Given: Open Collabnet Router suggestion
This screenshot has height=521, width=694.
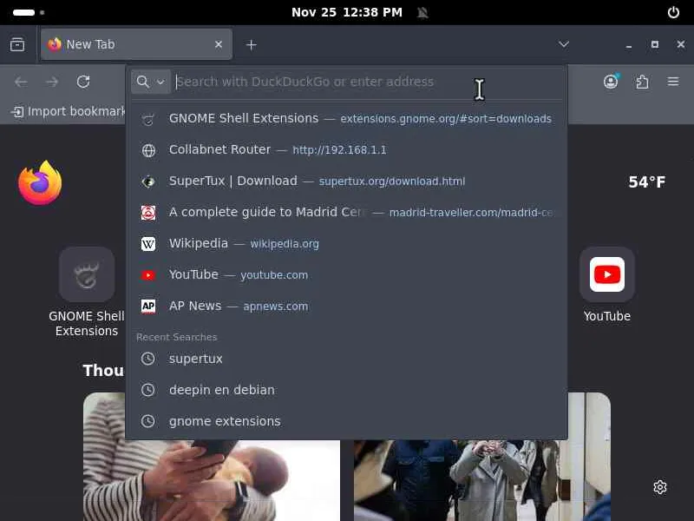Looking at the screenshot, I should click(346, 149).
